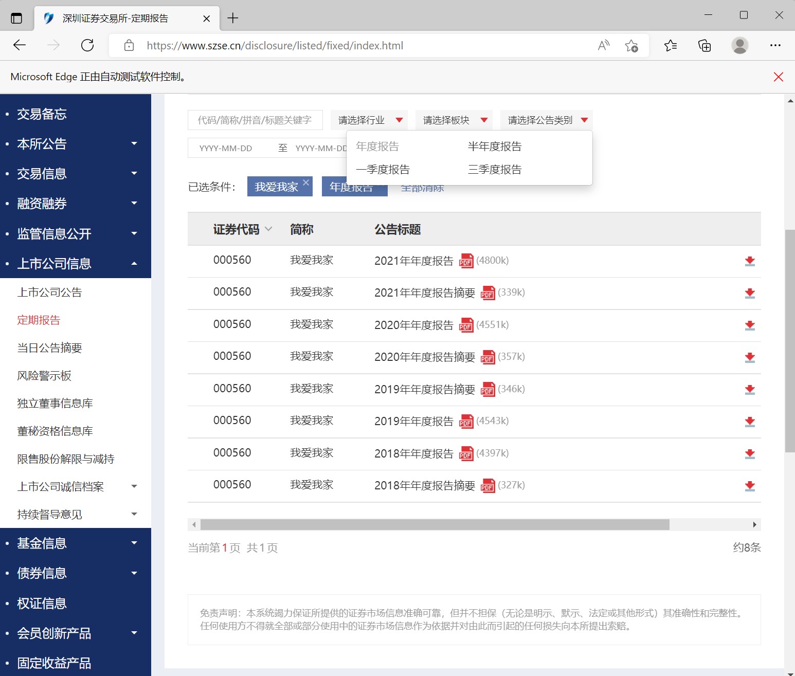Choose 年度报告 in category list
The width and height of the screenshot is (795, 676).
pyautogui.click(x=377, y=147)
